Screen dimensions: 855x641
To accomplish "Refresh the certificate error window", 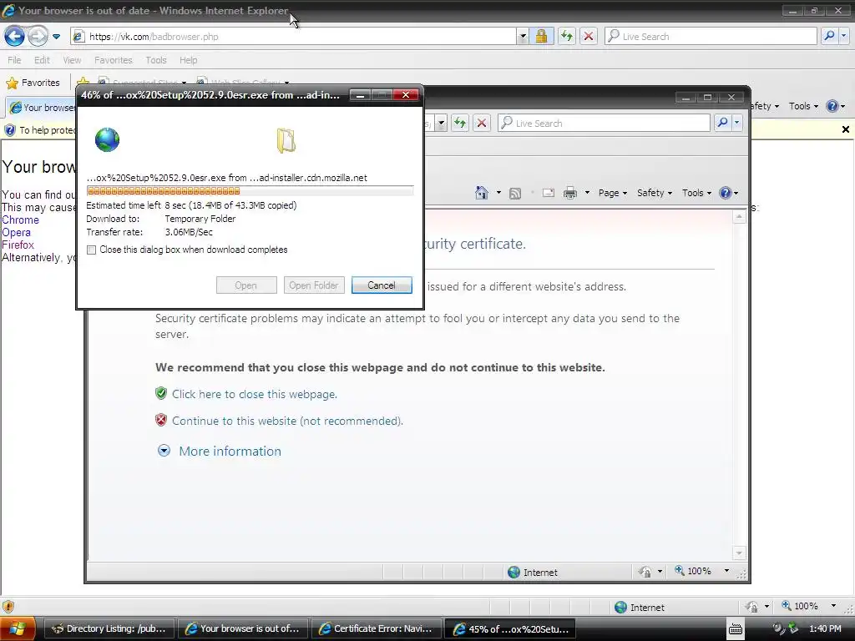I will tap(460, 124).
